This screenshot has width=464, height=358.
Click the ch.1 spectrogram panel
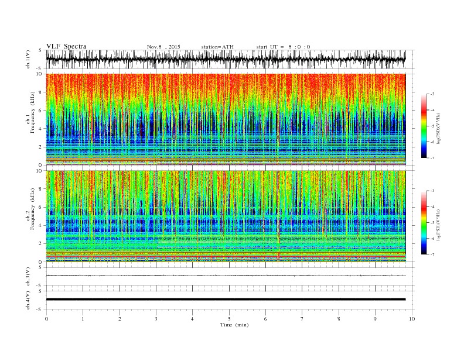click(226, 119)
